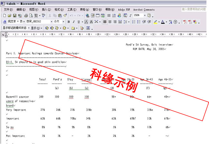Image resolution: width=209 pixels, height=144 pixels.
Task: Open the zoom dropdown showing 150%
Action: click(x=145, y=15)
